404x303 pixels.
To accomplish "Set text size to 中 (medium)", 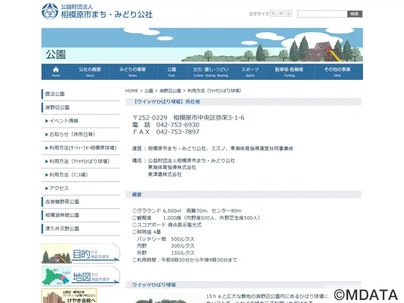I will point(281,14).
